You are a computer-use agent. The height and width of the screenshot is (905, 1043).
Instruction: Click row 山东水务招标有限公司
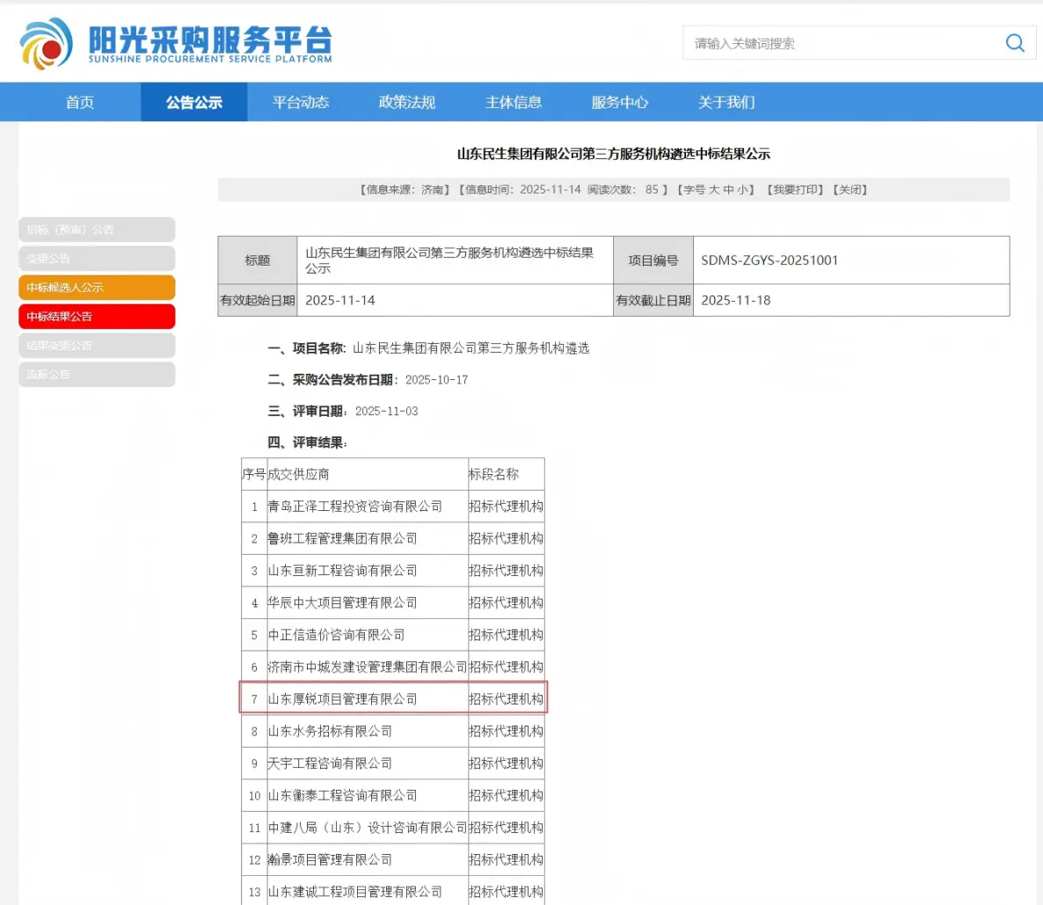coord(393,732)
